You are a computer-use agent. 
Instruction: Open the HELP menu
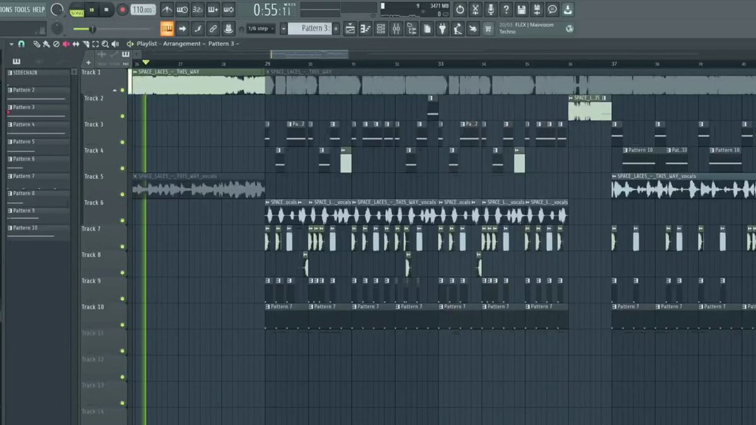(x=38, y=9)
